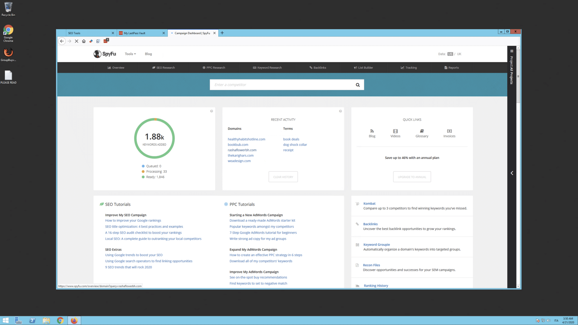Open '9 SEO trends that will rock 2020'

point(128,267)
